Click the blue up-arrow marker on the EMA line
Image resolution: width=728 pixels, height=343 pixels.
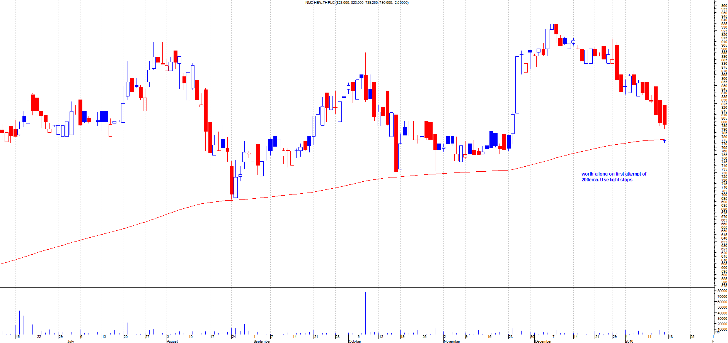pyautogui.click(x=664, y=141)
